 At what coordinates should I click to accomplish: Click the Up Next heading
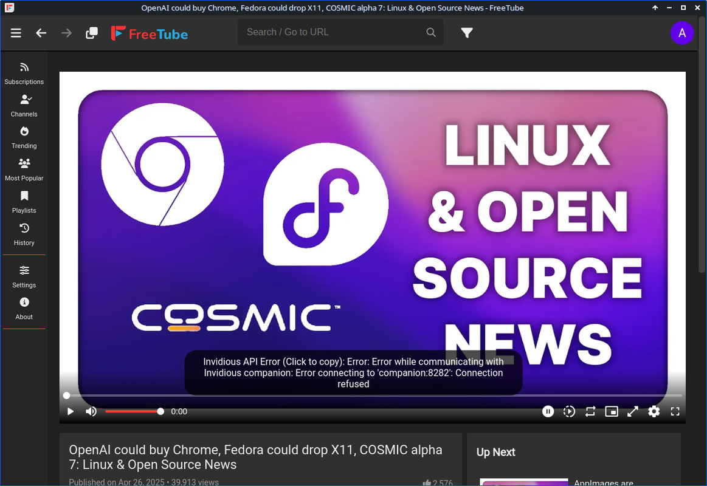(x=495, y=452)
